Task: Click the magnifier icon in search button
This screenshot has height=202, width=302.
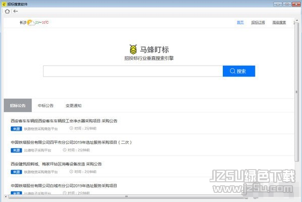Action: coord(232,71)
